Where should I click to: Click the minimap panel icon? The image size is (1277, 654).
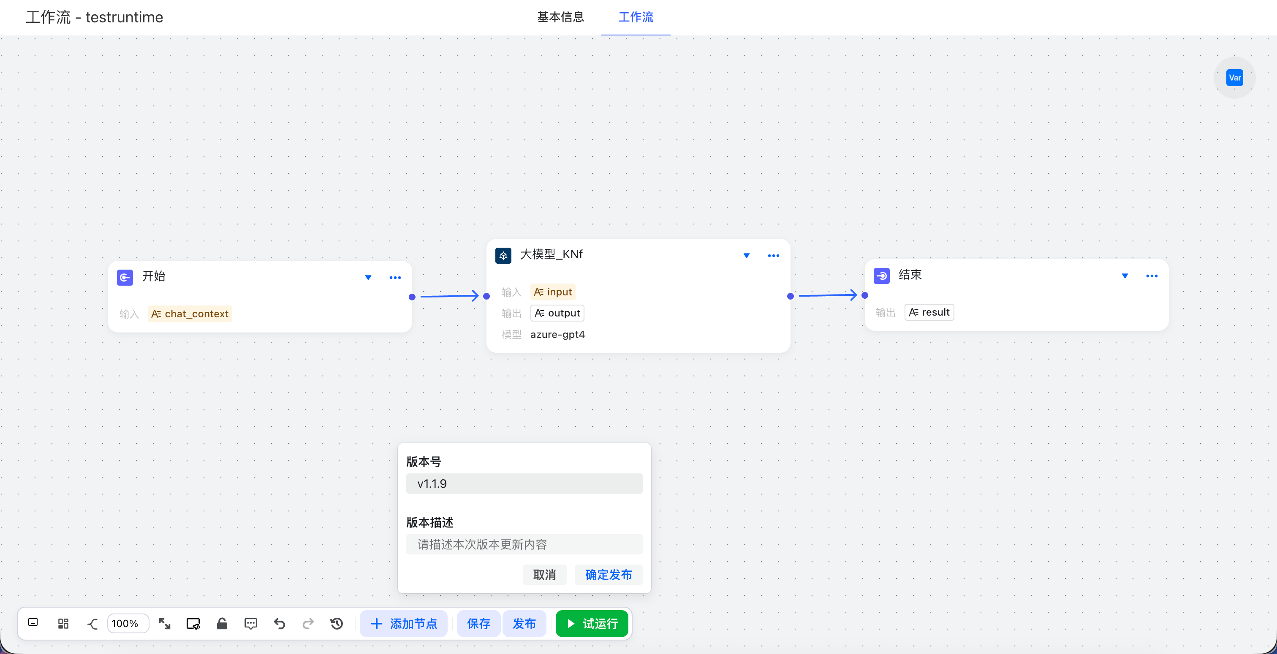(33, 622)
